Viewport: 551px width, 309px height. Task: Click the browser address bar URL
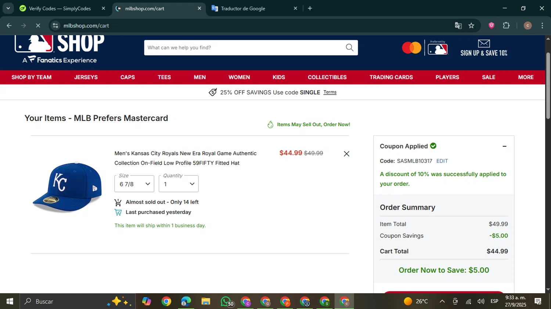86,26
